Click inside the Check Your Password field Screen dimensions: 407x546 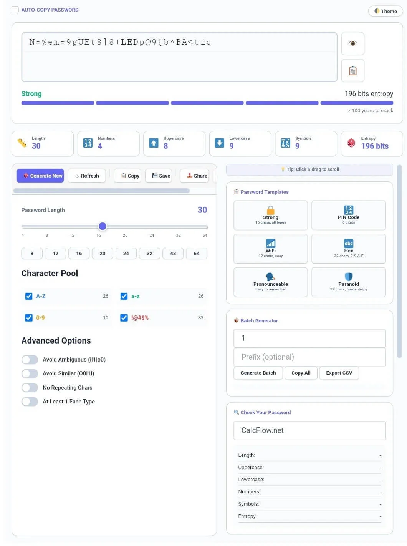309,430
